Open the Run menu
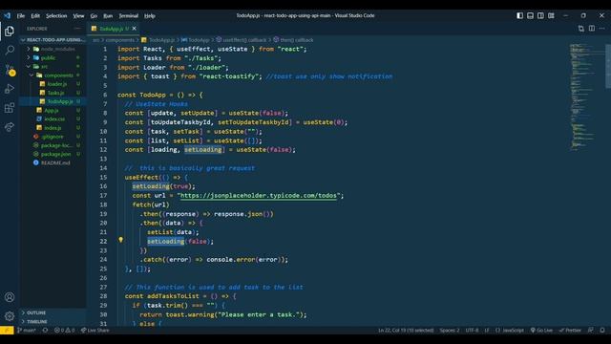611x344 pixels. (108, 15)
